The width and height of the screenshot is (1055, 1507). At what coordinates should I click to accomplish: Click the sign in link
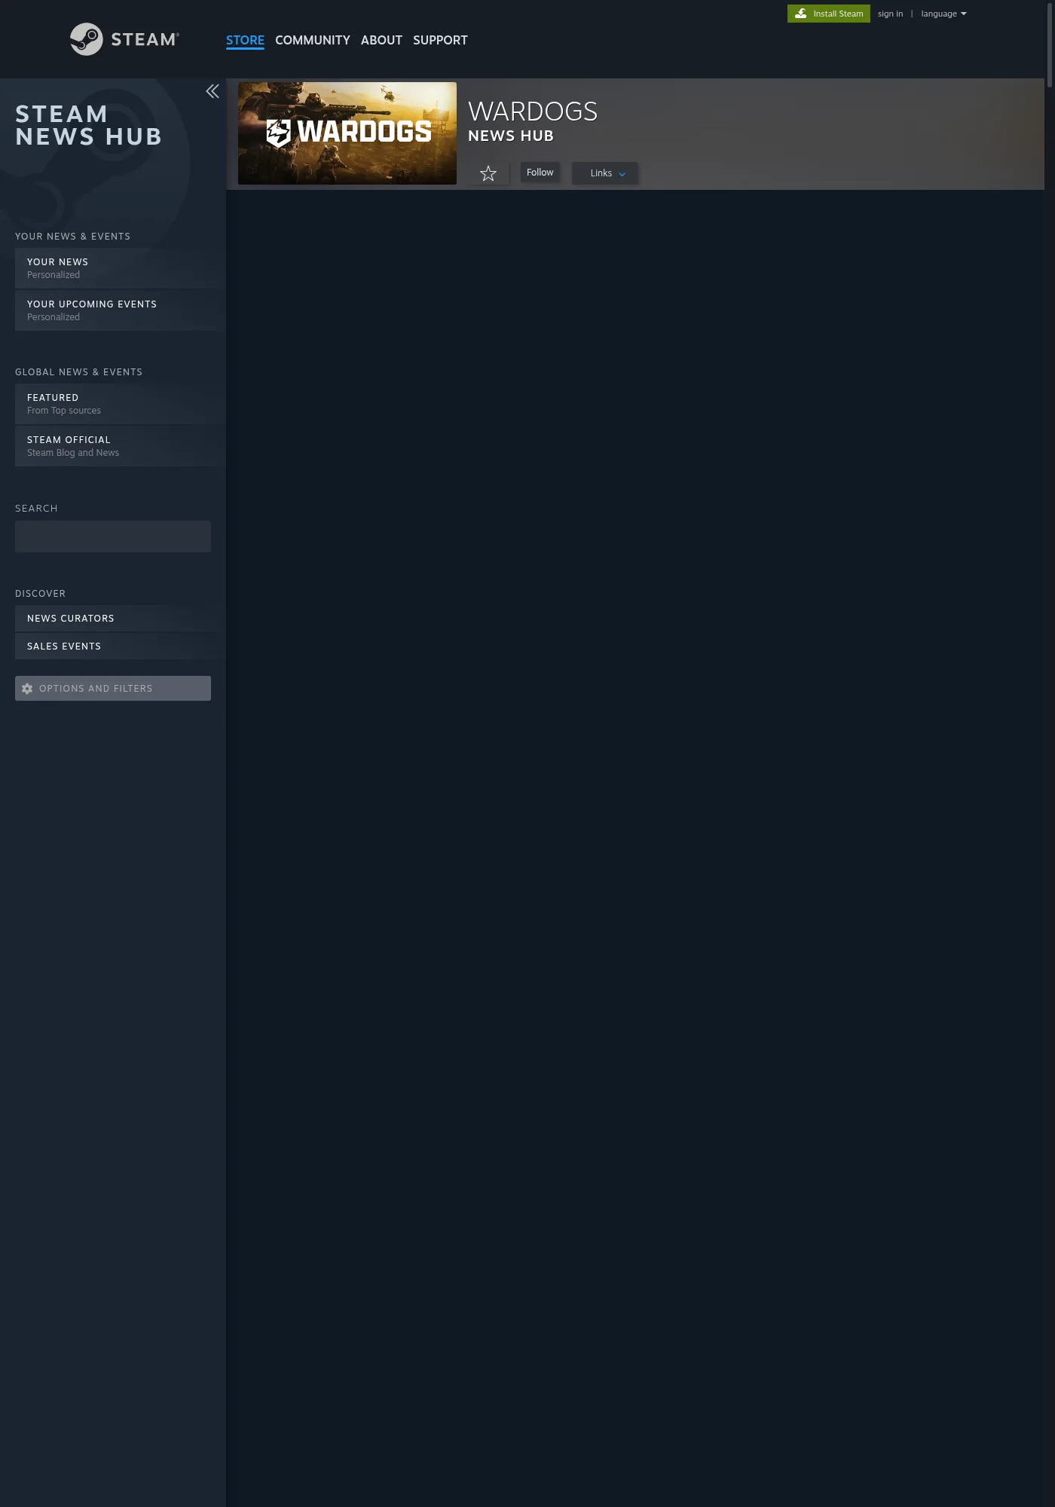point(890,14)
